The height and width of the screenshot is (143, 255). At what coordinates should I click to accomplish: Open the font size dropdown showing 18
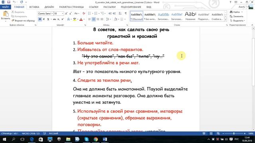click(x=63, y=14)
